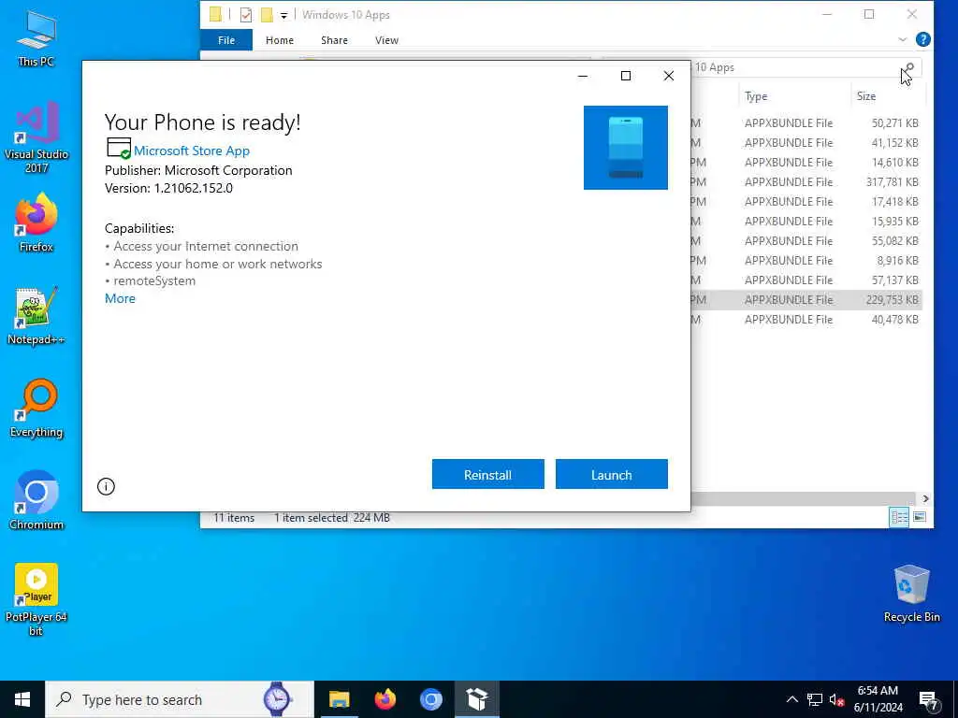Select the file sized 40,478 KB
Screen dimensions: 958x718
click(x=806, y=320)
